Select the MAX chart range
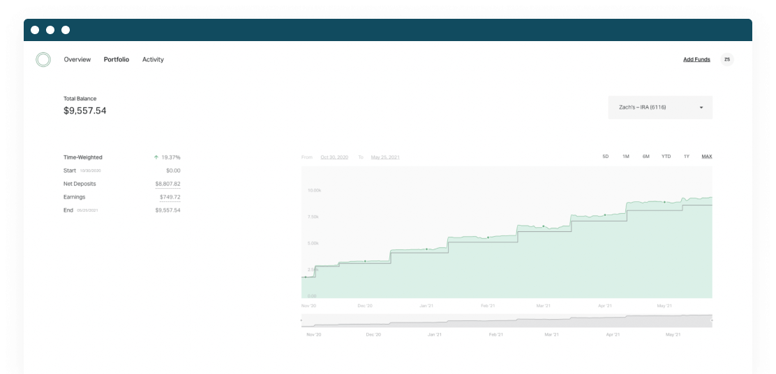 707,157
